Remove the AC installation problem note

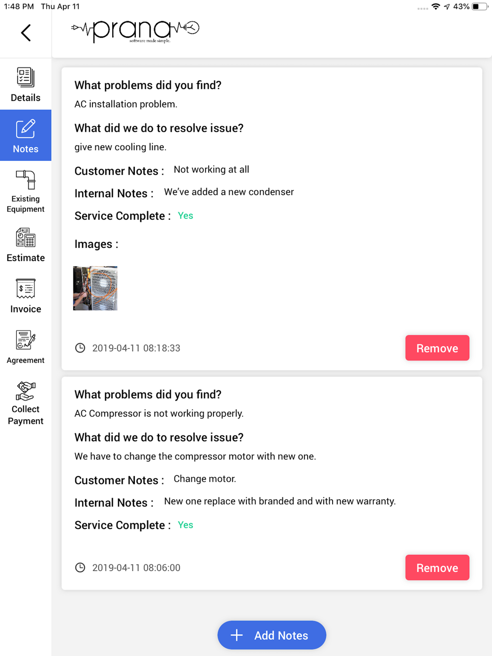[x=437, y=348]
